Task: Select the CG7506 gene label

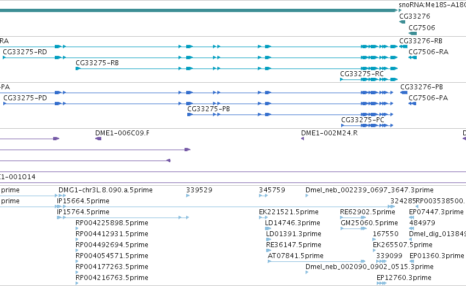Action: [x=422, y=27]
